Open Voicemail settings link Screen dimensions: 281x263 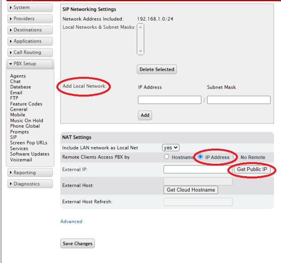click(x=21, y=160)
